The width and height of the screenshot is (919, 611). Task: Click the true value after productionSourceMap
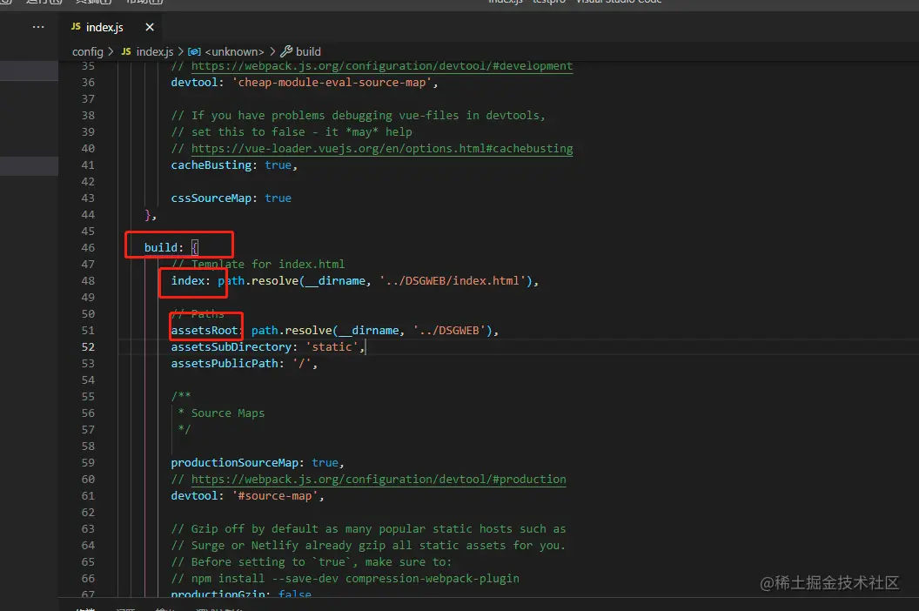(x=325, y=463)
